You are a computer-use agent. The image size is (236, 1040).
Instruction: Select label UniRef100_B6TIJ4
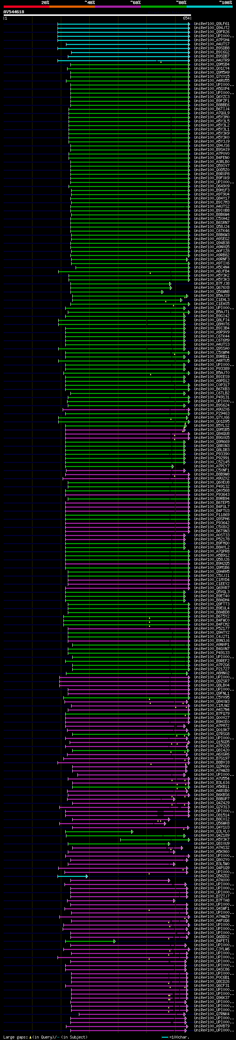(212, 109)
